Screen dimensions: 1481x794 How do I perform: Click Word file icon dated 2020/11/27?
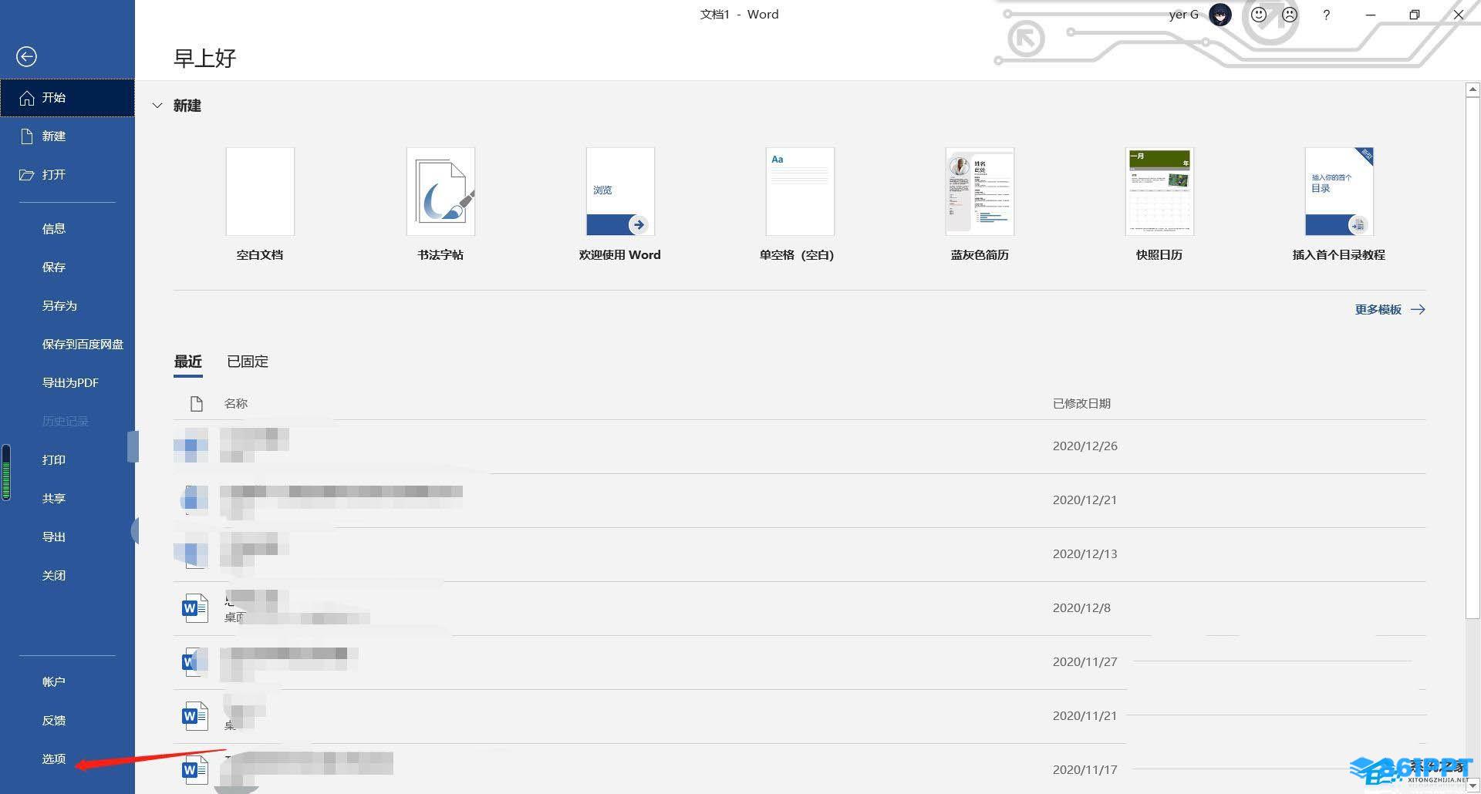click(x=194, y=662)
